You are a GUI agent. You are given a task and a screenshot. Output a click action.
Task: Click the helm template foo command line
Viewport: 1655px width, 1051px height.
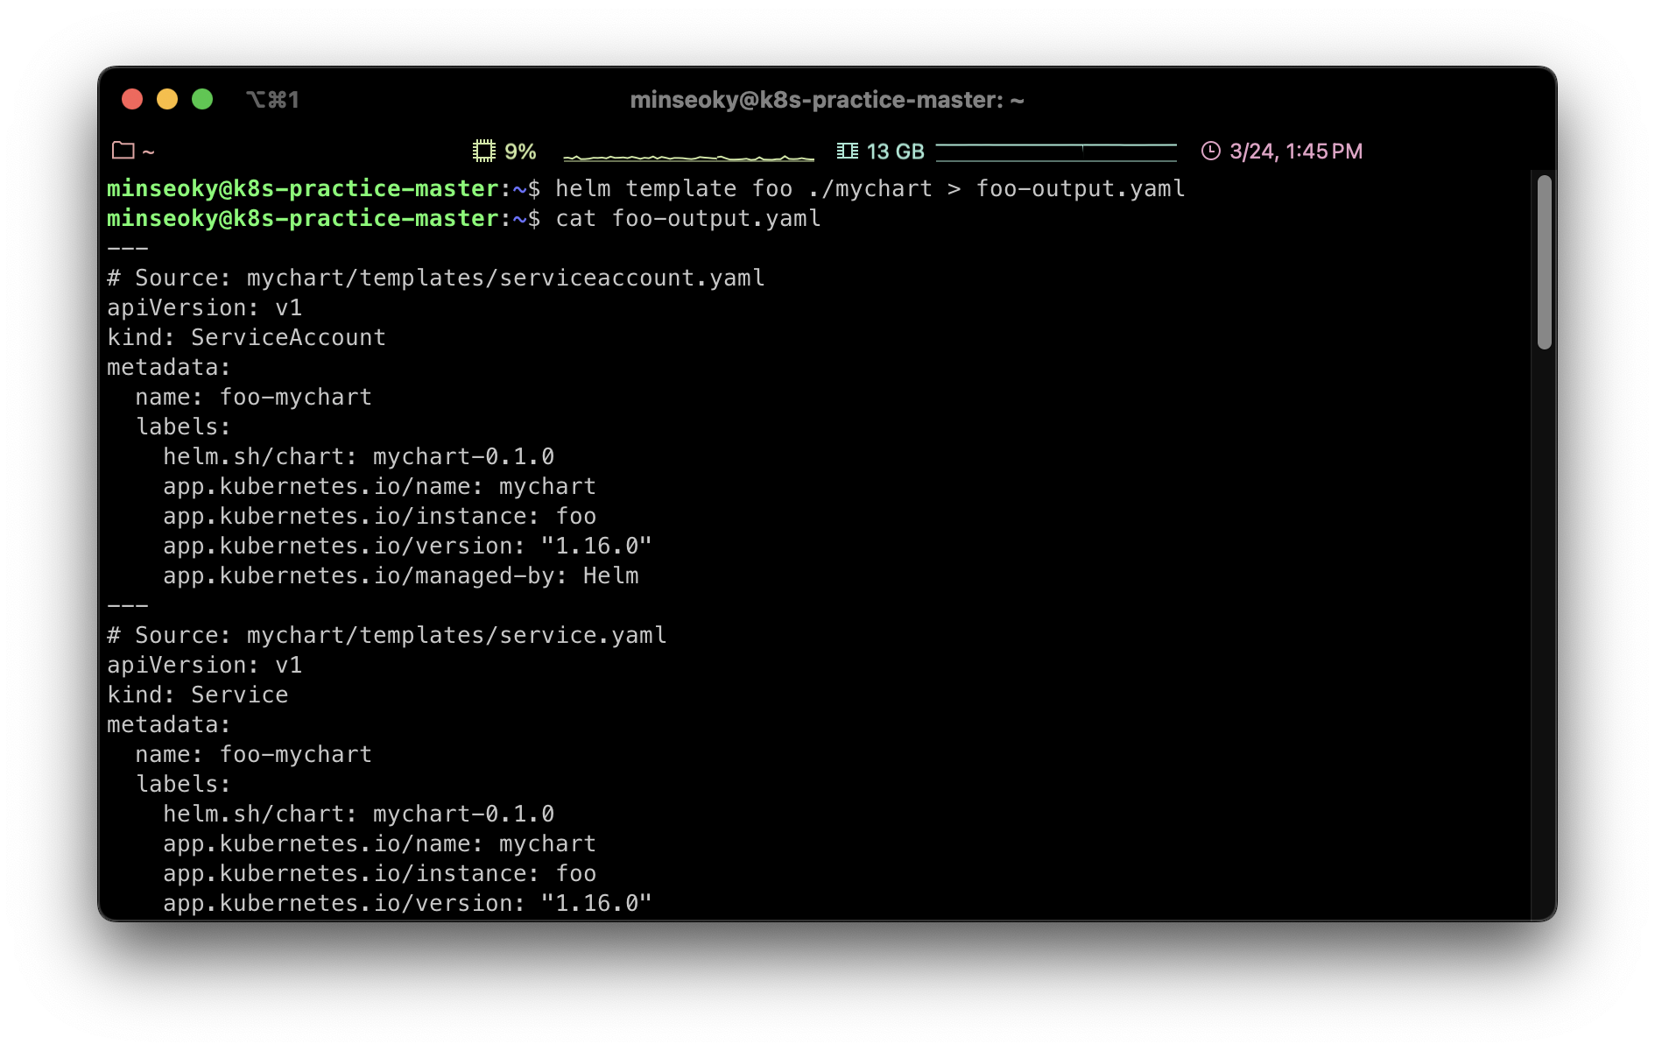coord(869,188)
